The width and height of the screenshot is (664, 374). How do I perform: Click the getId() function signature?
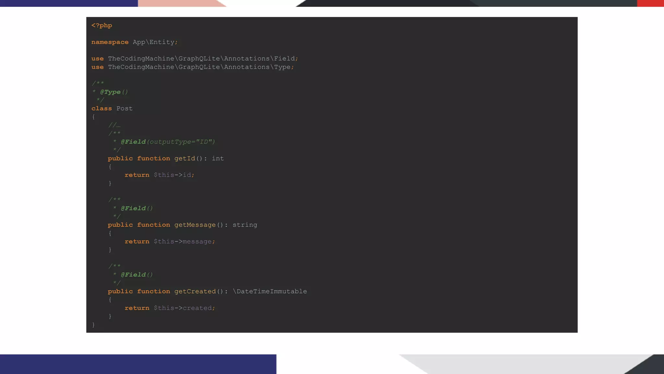pos(166,158)
